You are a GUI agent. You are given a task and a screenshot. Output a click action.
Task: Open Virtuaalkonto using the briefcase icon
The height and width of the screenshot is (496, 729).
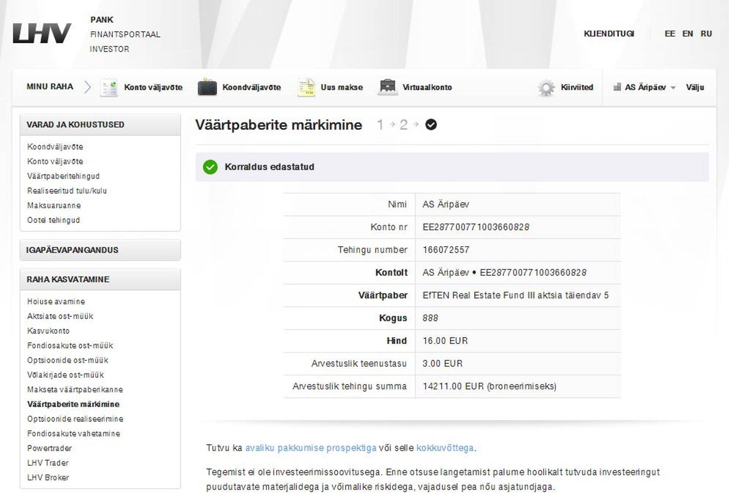388,87
